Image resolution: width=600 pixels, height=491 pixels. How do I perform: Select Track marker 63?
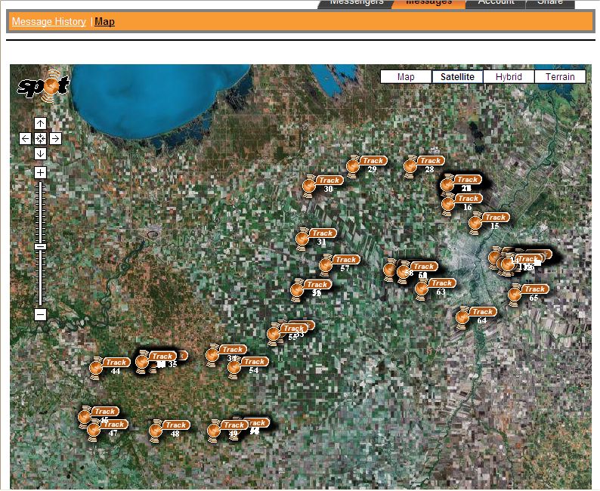(x=435, y=289)
